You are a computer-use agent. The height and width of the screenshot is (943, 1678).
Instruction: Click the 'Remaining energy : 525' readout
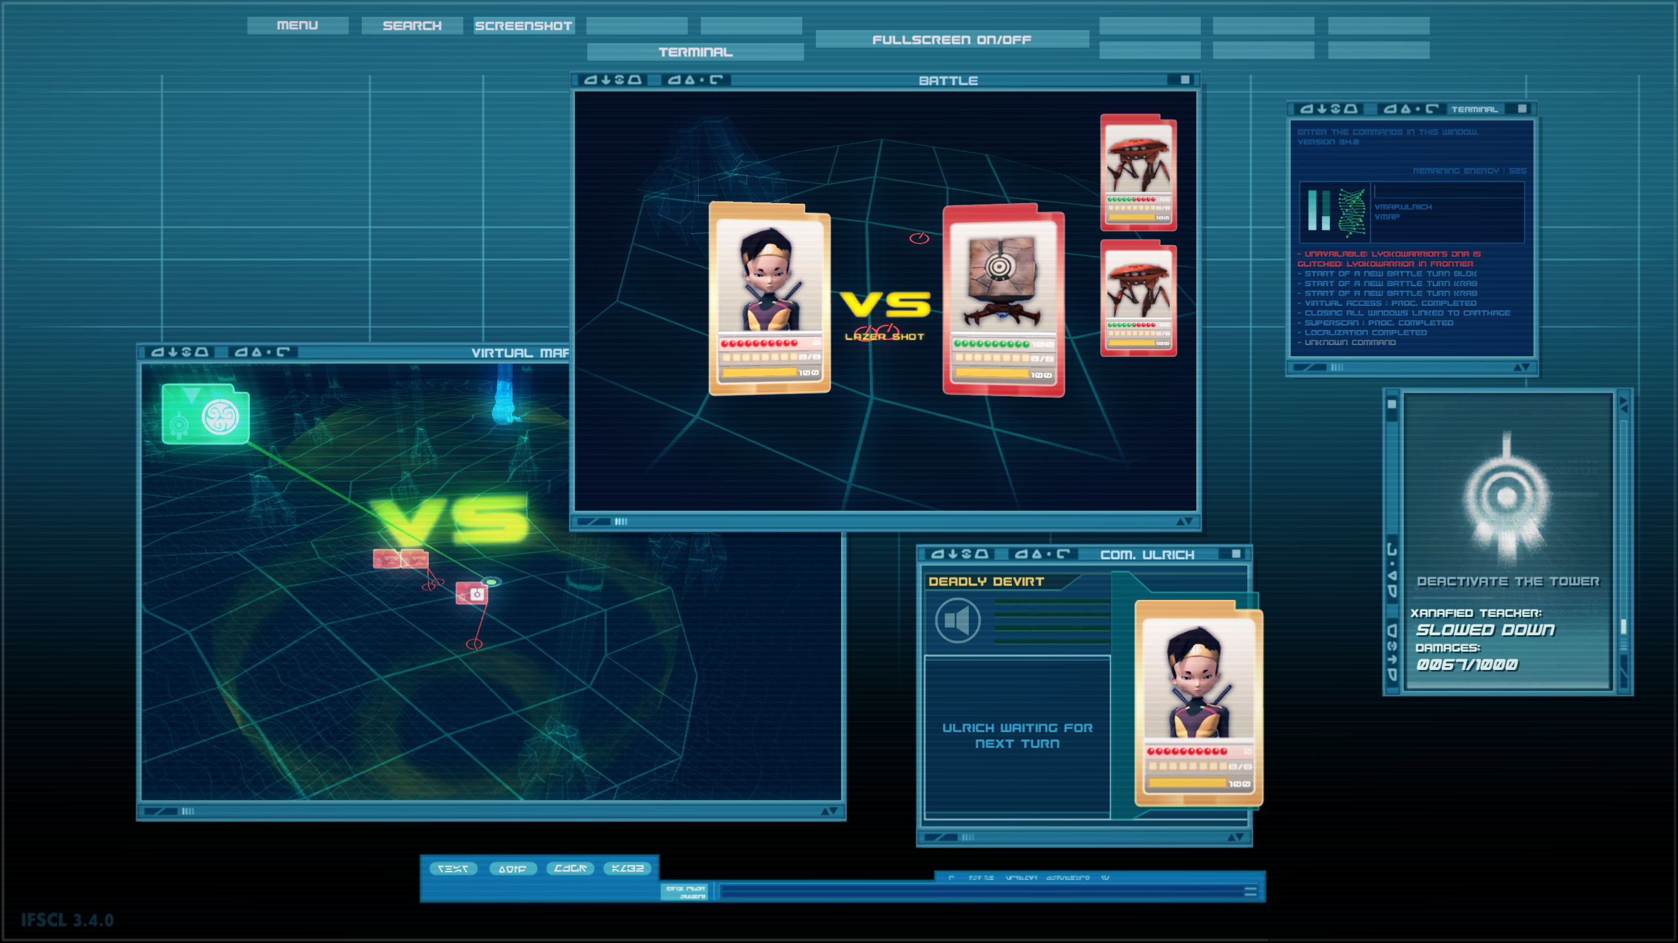[1469, 171]
